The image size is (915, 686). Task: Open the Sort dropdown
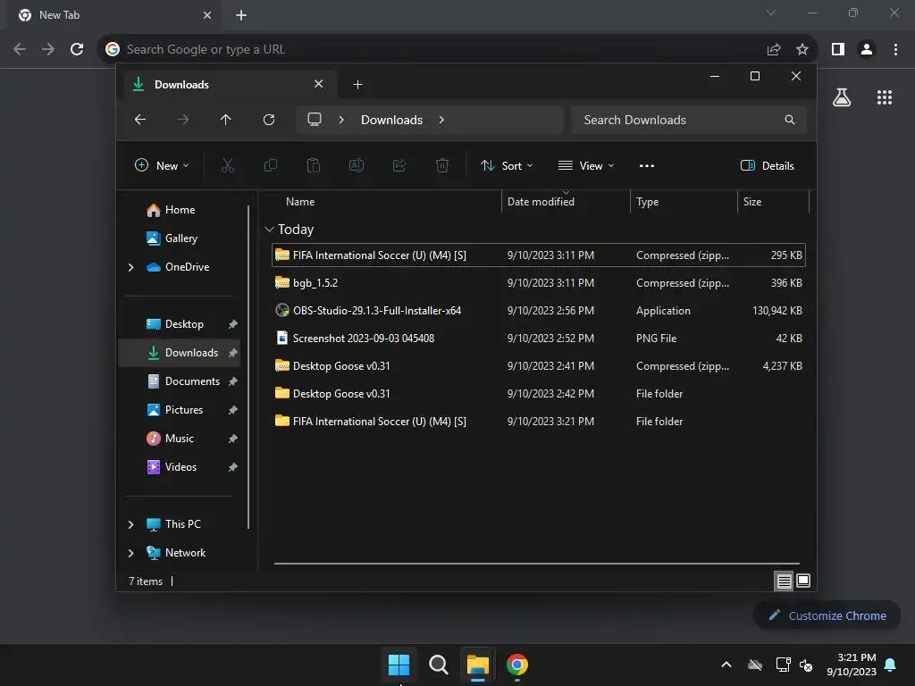507,165
